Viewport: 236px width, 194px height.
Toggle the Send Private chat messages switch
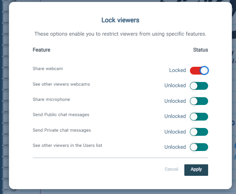pyautogui.click(x=199, y=132)
